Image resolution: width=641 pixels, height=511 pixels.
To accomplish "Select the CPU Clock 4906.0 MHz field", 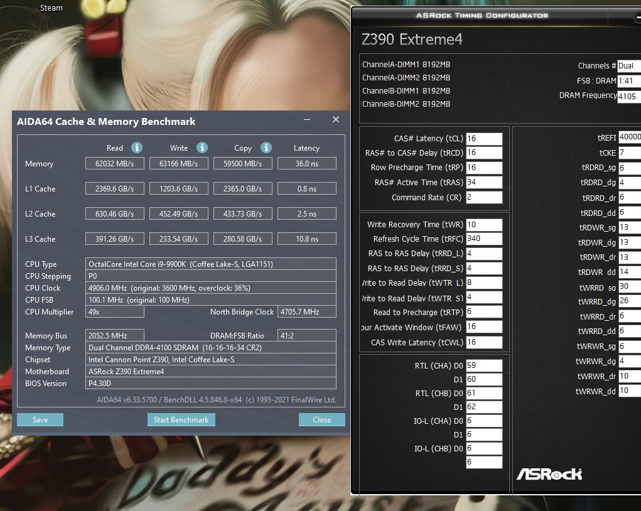I will [x=211, y=288].
